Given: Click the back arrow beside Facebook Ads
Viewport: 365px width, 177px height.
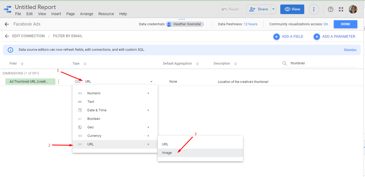Looking at the screenshot, I should click(x=7, y=24).
